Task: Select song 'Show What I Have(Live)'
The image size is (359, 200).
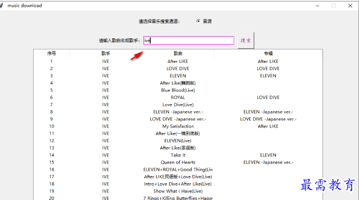Action: pyautogui.click(x=178, y=191)
